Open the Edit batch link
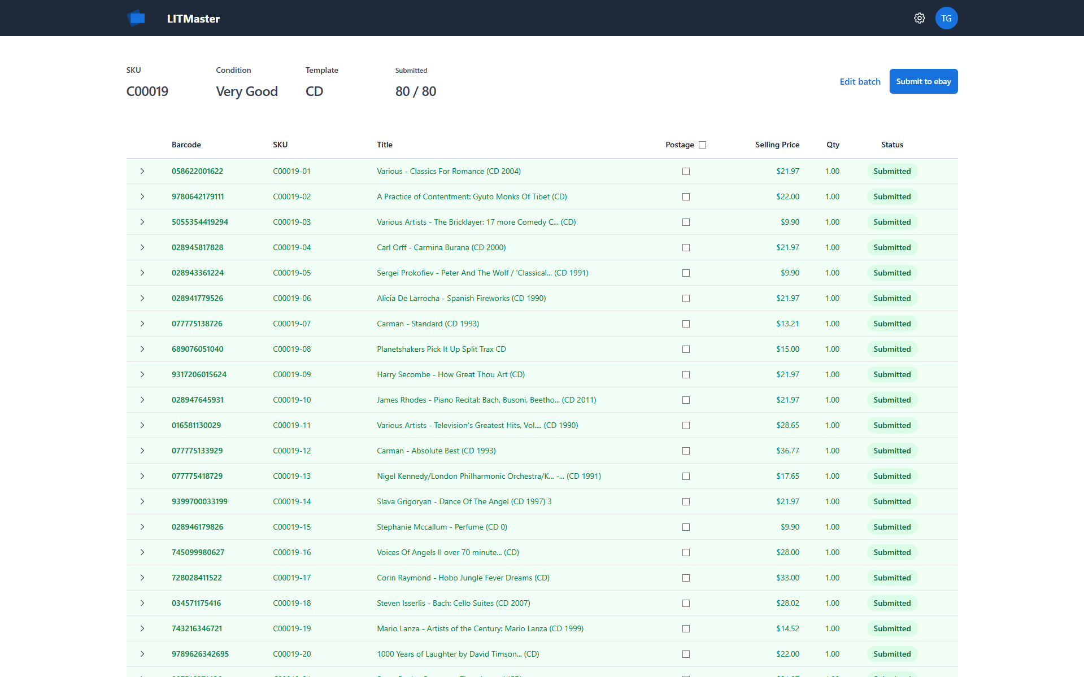Image resolution: width=1084 pixels, height=677 pixels. pyautogui.click(x=860, y=81)
